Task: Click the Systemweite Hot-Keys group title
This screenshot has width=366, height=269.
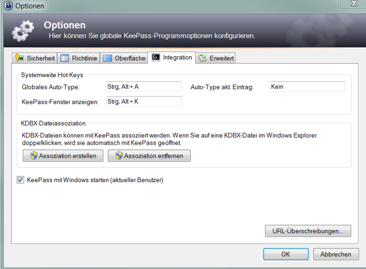Action: point(52,75)
